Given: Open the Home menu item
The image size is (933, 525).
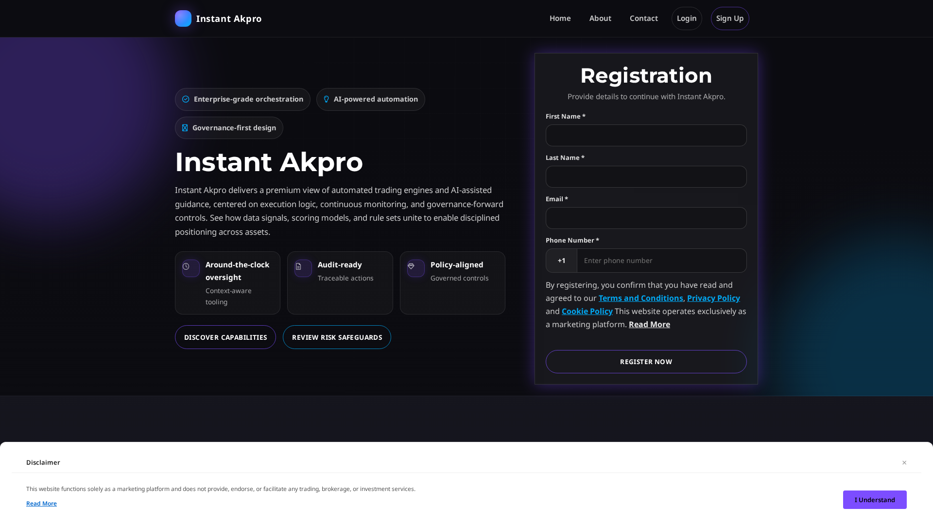Looking at the screenshot, I should [x=560, y=18].
